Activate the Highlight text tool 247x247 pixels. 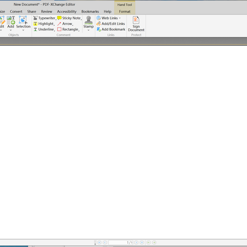pyautogui.click(x=44, y=24)
